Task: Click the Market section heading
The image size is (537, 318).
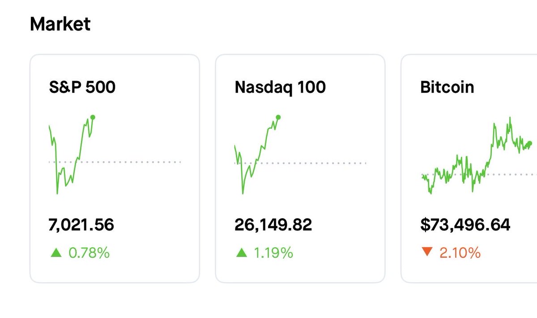Action: [x=60, y=24]
